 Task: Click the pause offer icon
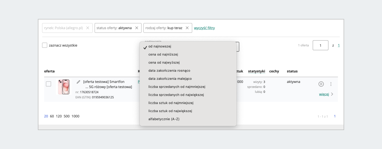pos(321,84)
